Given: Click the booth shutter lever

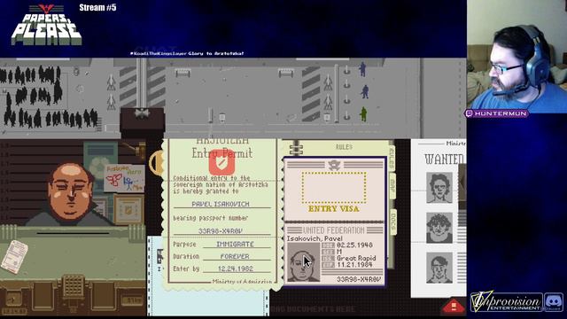Looking at the screenshot, I should (x=136, y=150).
